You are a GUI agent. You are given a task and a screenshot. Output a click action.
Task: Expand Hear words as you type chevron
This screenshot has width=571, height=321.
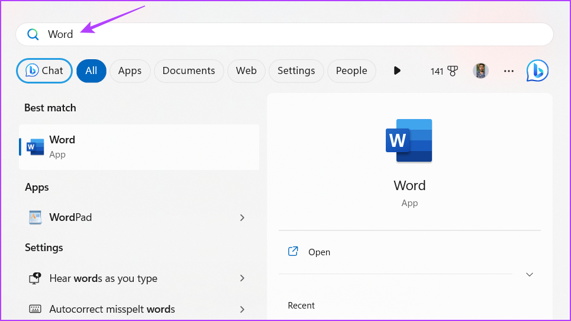[x=242, y=278]
